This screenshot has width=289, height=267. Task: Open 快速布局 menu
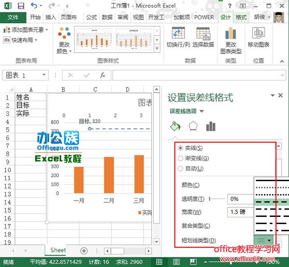[x=20, y=40]
